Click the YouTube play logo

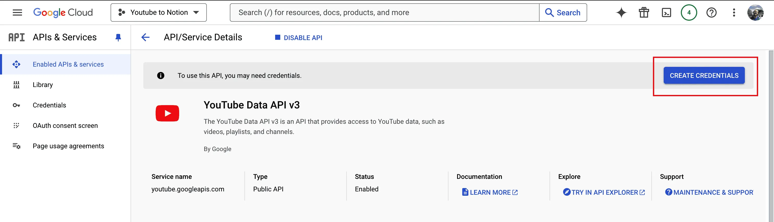click(167, 113)
